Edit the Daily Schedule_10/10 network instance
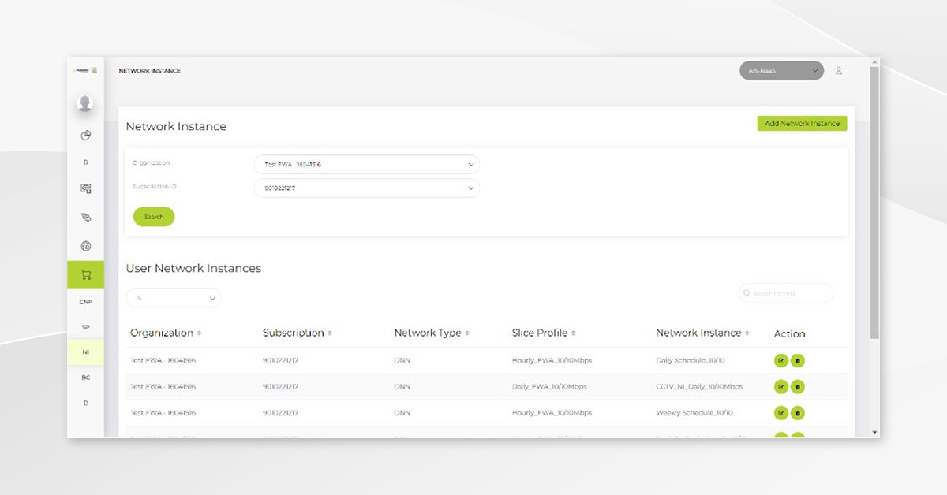This screenshot has height=495, width=947. (x=781, y=361)
